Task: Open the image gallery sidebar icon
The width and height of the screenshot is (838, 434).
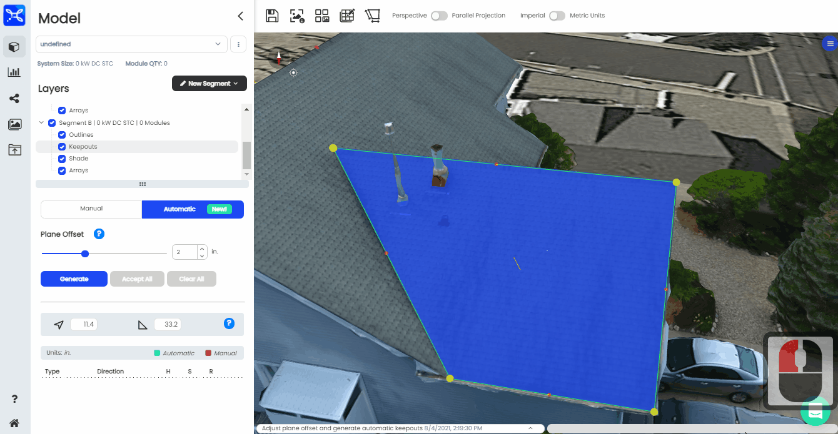Action: (14, 124)
